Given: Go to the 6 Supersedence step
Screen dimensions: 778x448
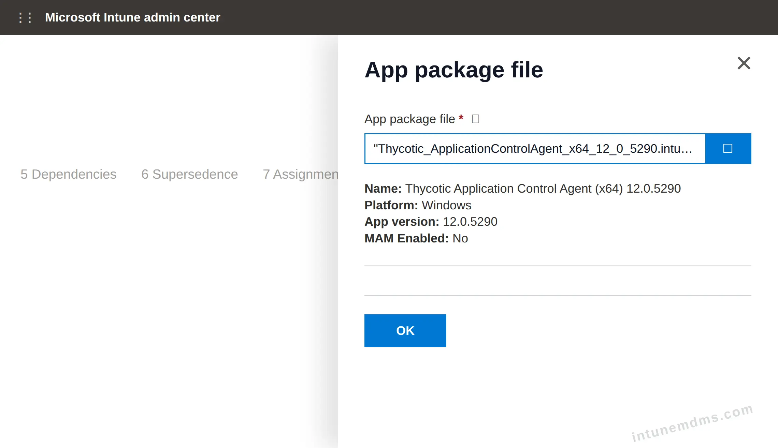Looking at the screenshot, I should [189, 174].
